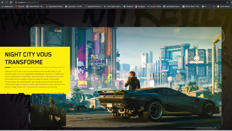
Task: Open the latest Movies bookmark
Action: click(35, 6)
